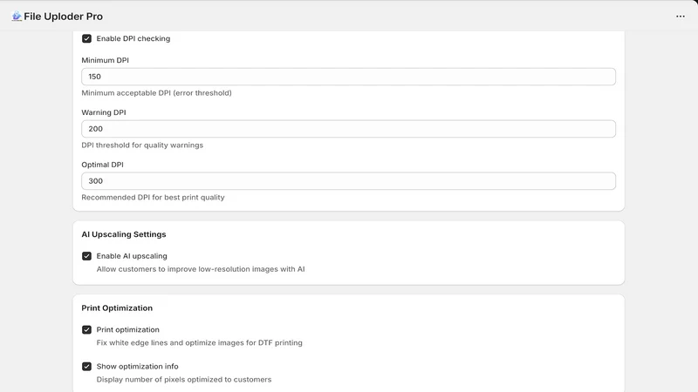Click the File Uploder Pro app logo icon
The height and width of the screenshot is (392, 698).
tap(17, 17)
